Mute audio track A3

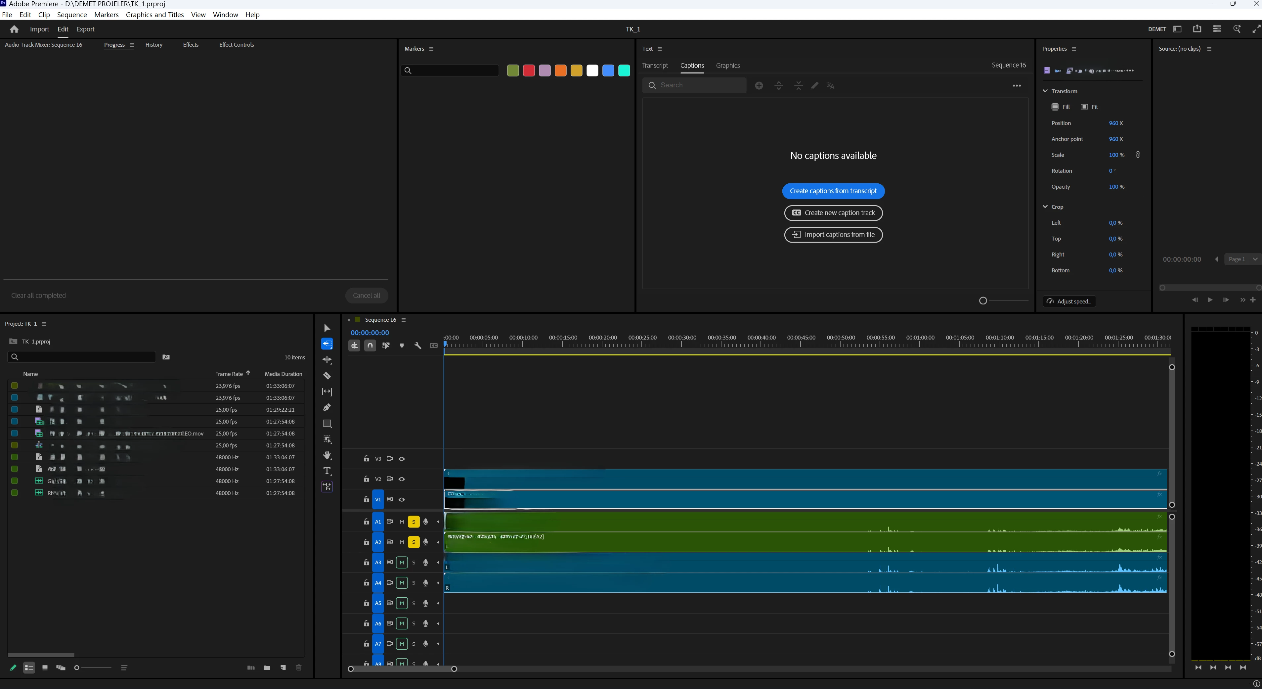point(402,563)
